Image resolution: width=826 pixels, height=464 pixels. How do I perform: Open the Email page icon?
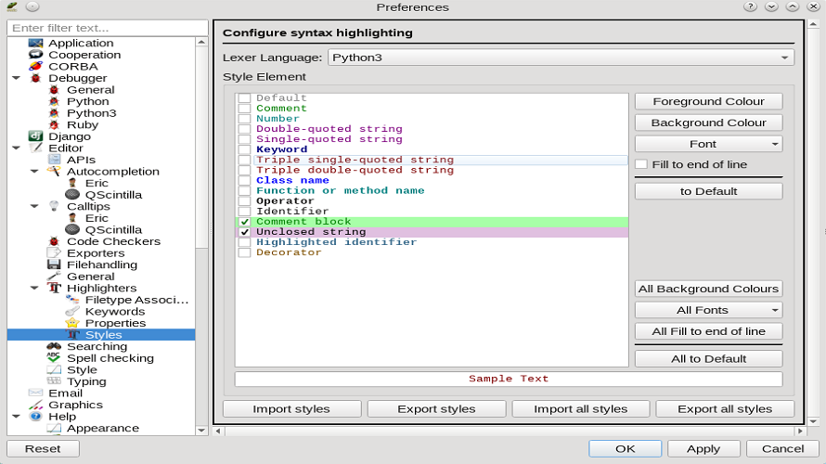click(x=35, y=393)
